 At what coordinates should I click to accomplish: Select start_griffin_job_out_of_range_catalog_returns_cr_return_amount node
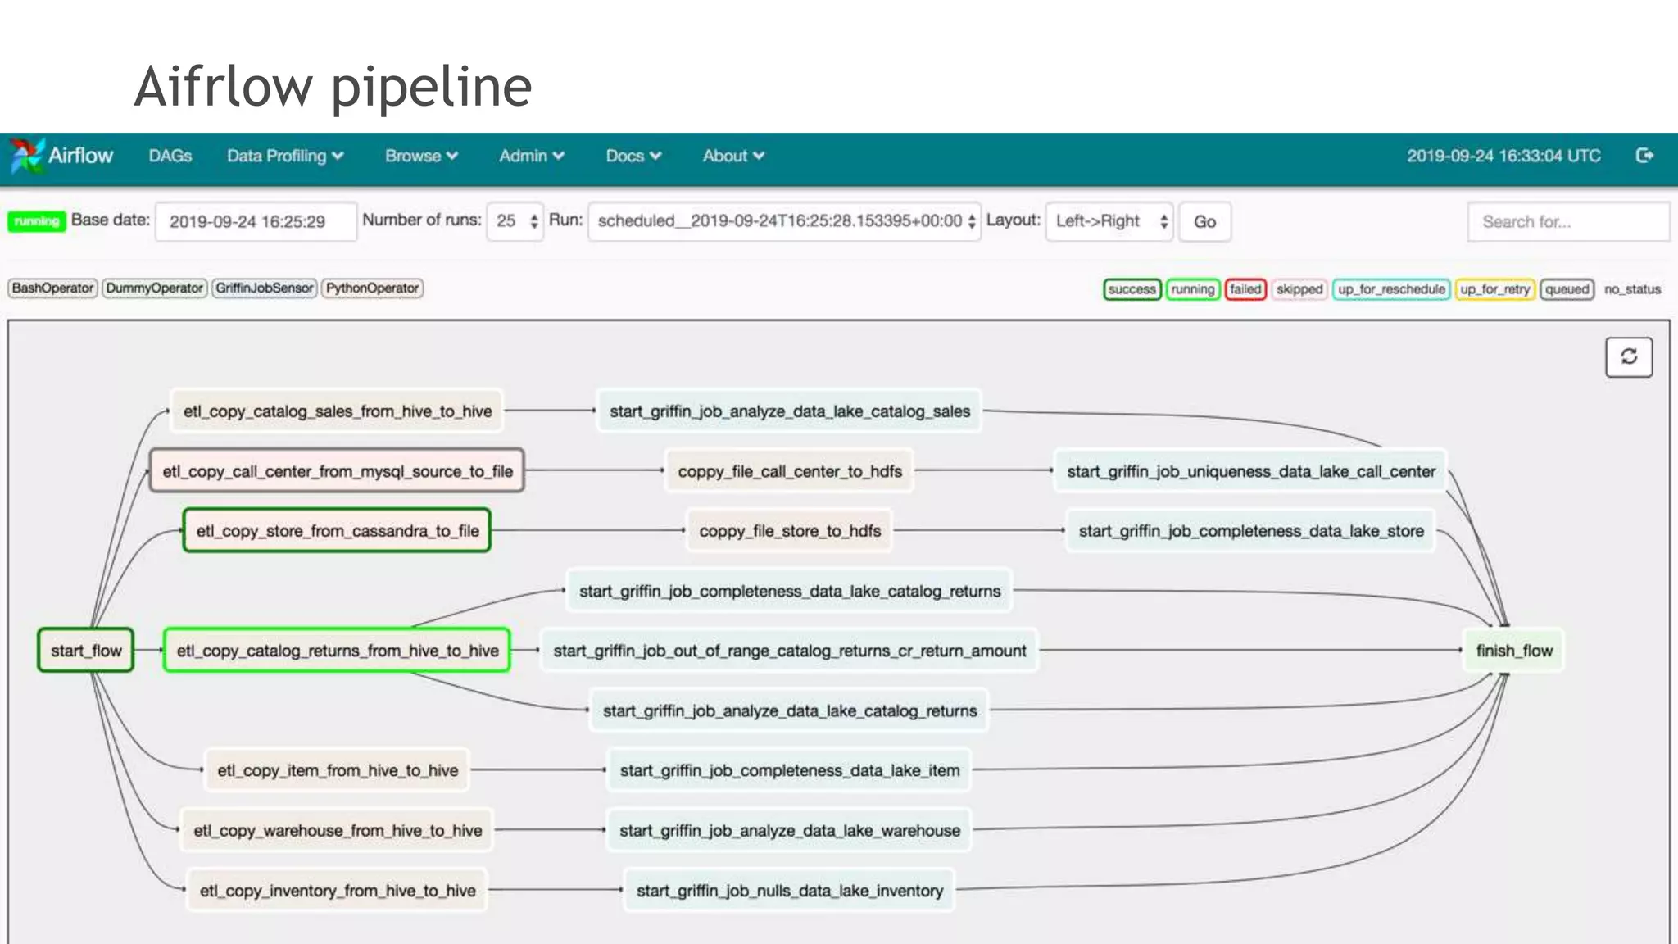(790, 651)
